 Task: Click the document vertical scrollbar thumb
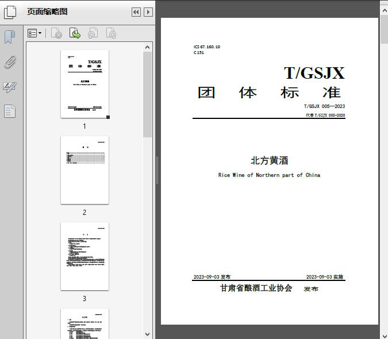tap(385, 29)
